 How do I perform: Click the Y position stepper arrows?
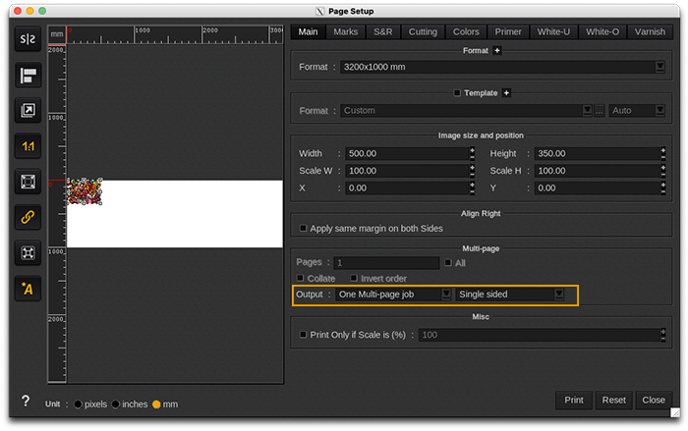coord(663,188)
